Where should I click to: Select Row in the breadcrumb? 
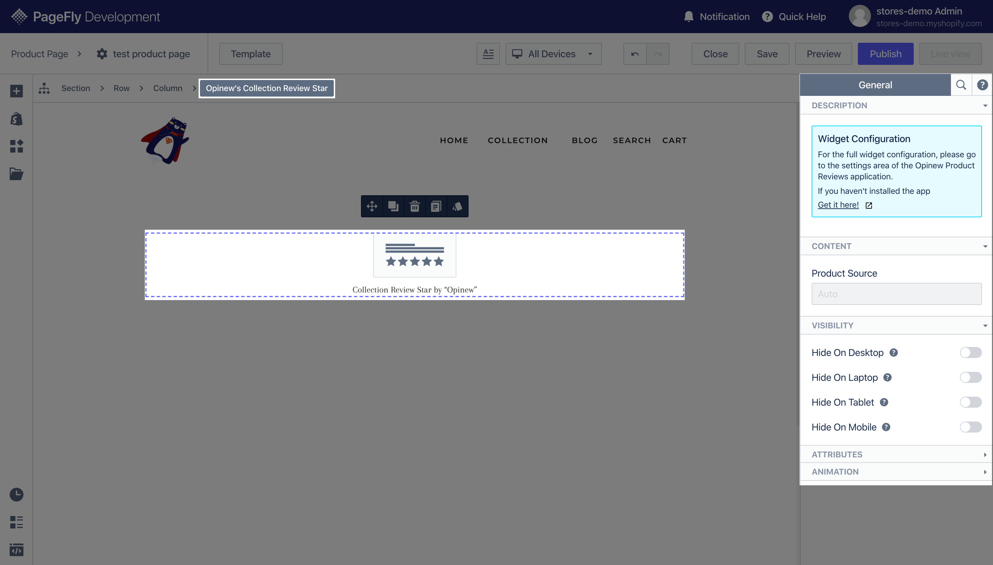click(121, 88)
